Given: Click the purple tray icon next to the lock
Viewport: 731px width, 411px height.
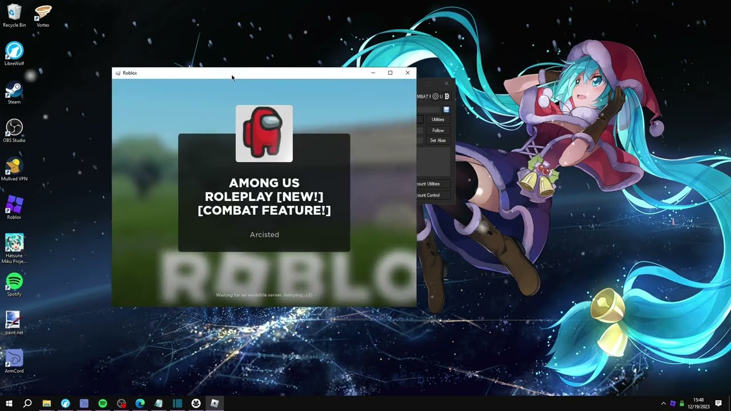Looking at the screenshot, I should click(673, 404).
